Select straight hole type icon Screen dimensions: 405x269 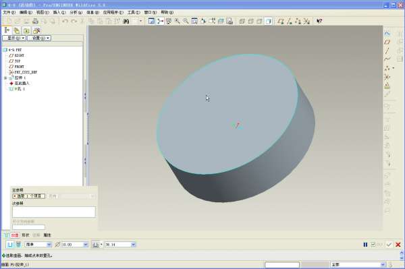10,245
